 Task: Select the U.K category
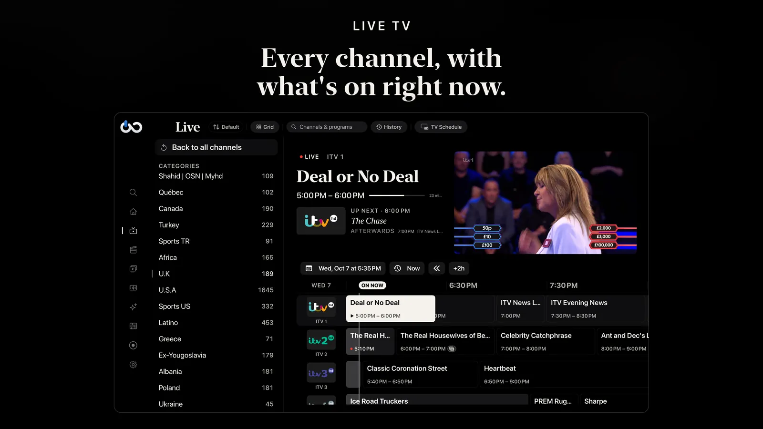(216, 274)
